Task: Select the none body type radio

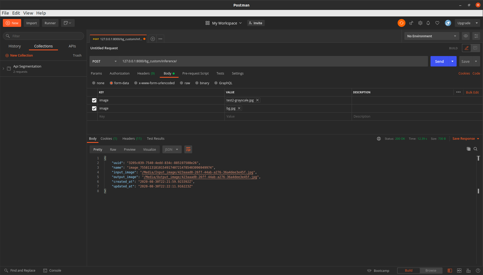Action: 94,83
